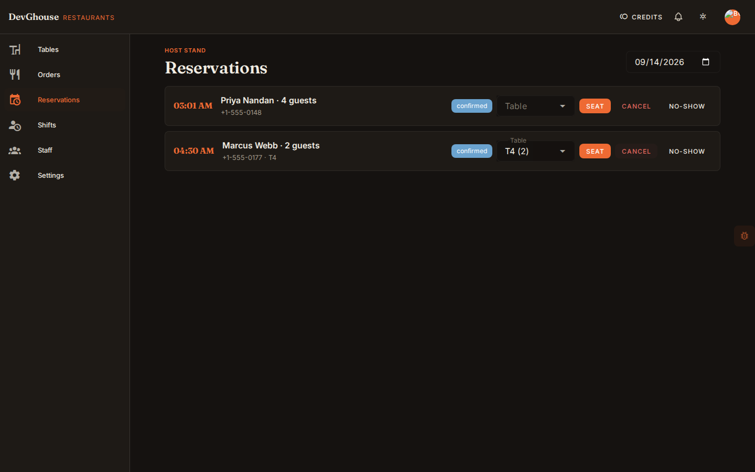Click the 03:01 AM reservation time
The image size is (755, 472).
[193, 105]
